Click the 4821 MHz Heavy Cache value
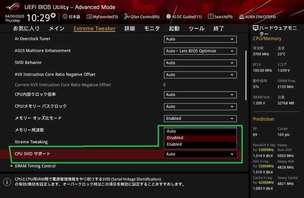Viewport: 304px width, 198px height. click(x=285, y=183)
